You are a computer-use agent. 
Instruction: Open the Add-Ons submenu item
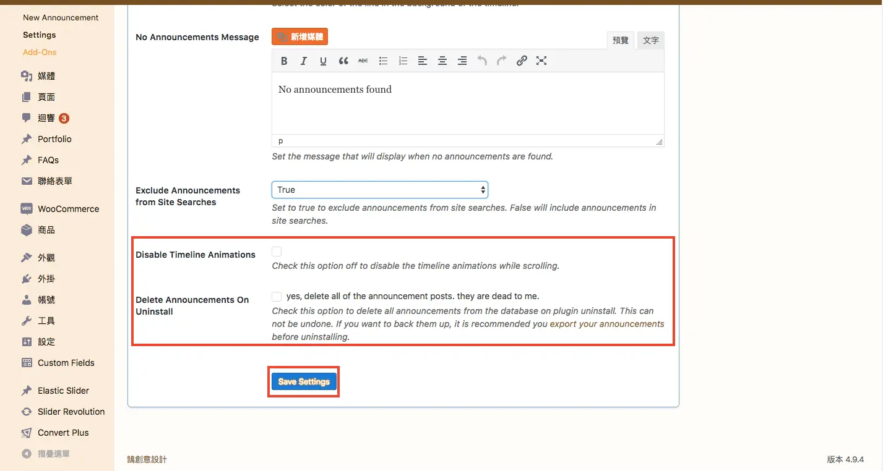click(x=40, y=52)
